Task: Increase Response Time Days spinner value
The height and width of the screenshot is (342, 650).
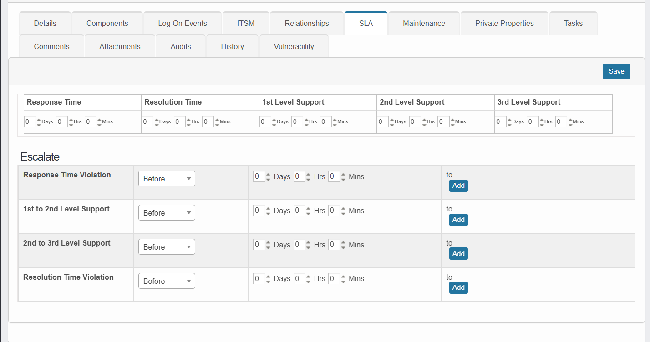Action: (x=39, y=120)
